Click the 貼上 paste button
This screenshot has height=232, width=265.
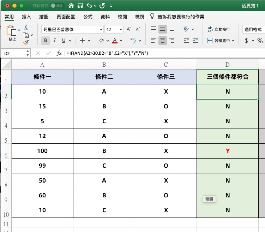tap(12, 33)
